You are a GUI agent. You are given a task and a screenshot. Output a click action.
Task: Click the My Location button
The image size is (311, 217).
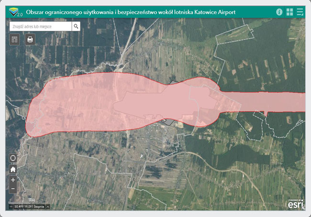pos(13,158)
